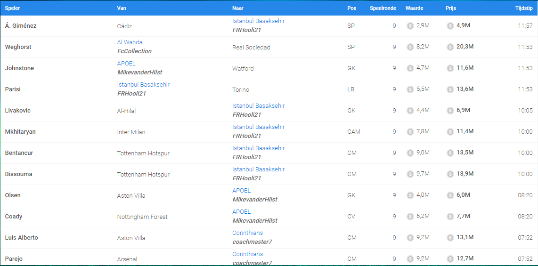
Task: Open Istanbul Basaksehir link in Á. Giménez row
Action: tap(258, 21)
